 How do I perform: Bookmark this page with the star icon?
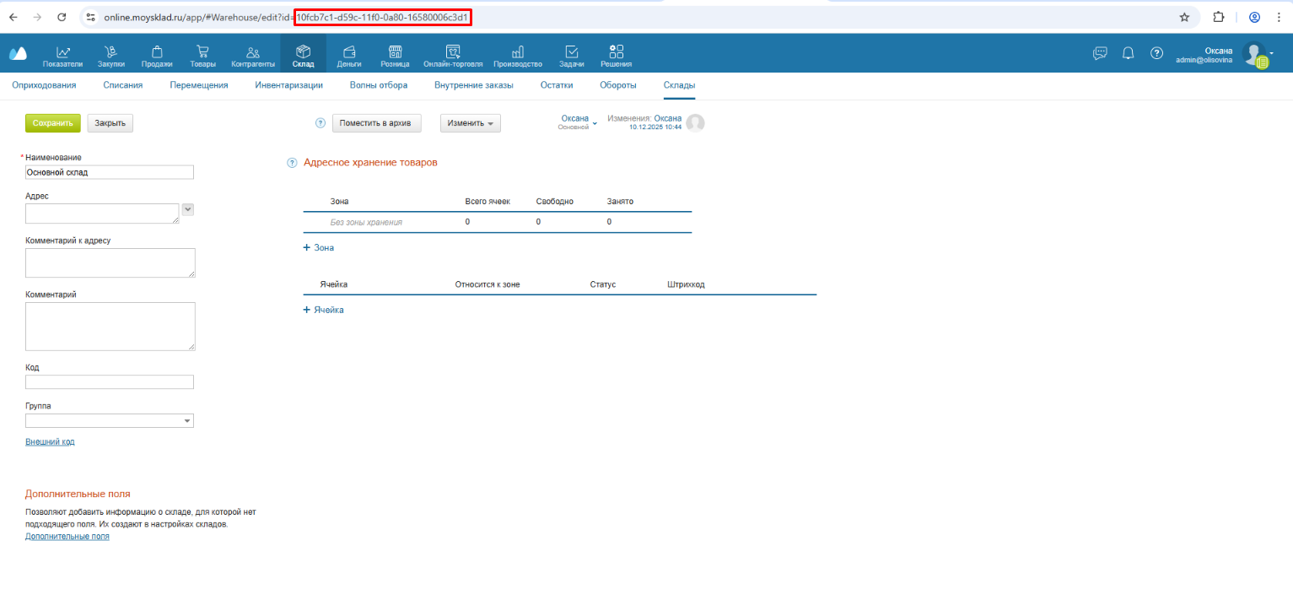click(x=1184, y=17)
